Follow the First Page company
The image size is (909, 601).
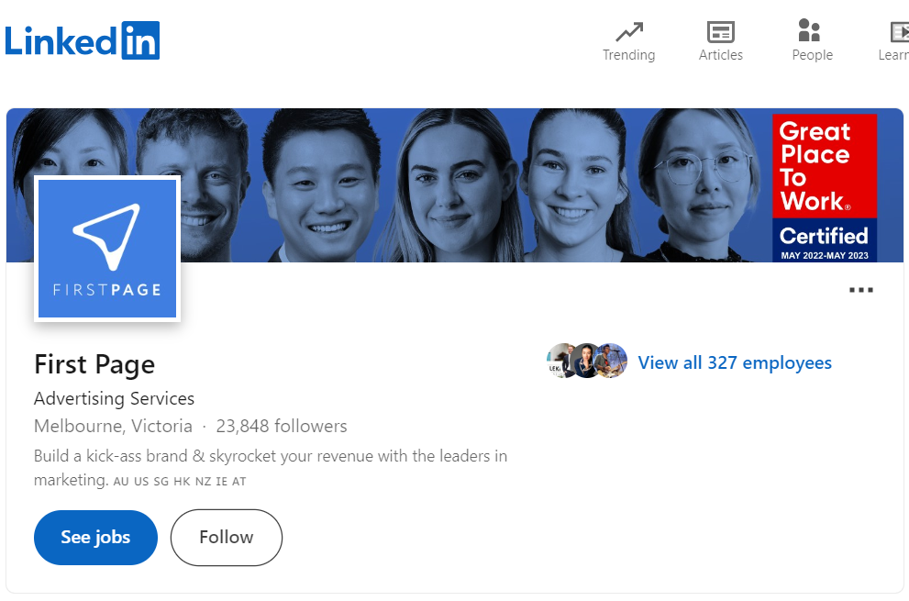226,537
